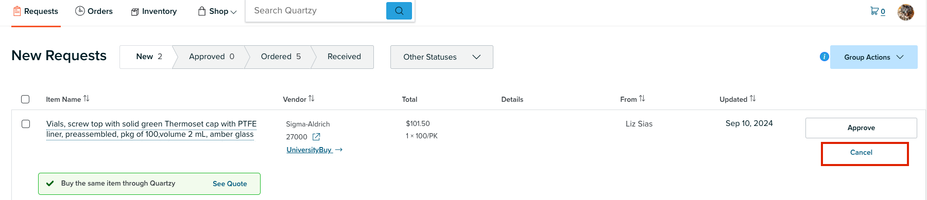The width and height of the screenshot is (927, 200).
Task: Open external link icon next to 27000
Action: pyautogui.click(x=316, y=137)
